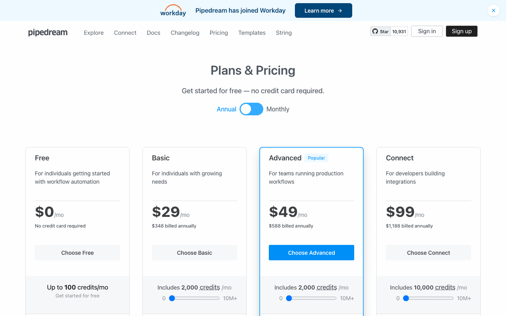Click the GitHub Star button

coord(380,32)
